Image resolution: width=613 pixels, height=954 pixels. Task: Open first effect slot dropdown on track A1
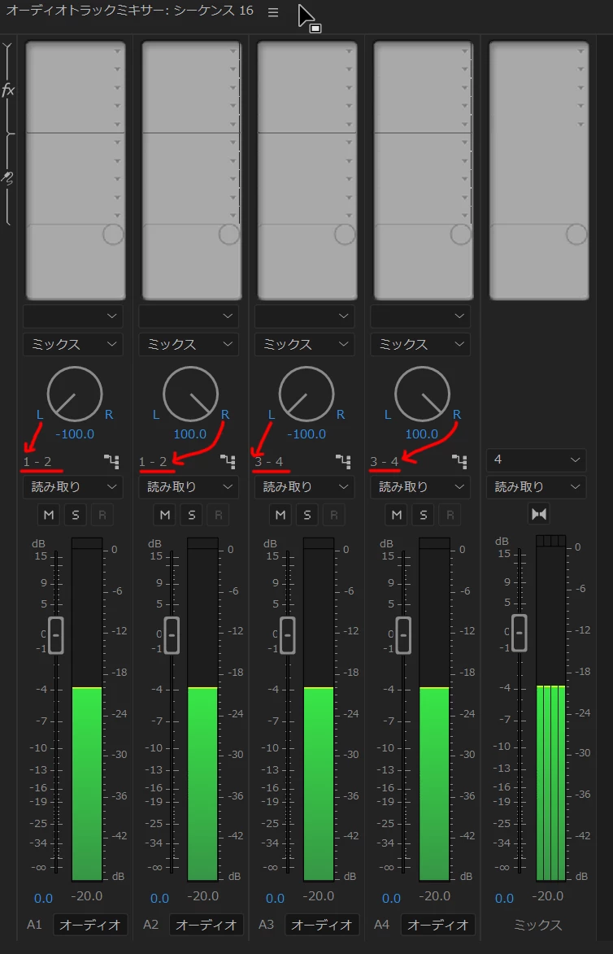tap(117, 52)
